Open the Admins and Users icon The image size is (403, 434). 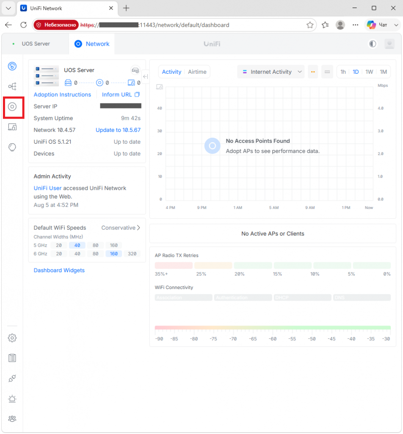pyautogui.click(x=12, y=419)
